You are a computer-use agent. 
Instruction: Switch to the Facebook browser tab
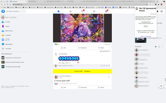[x=18, y=2]
